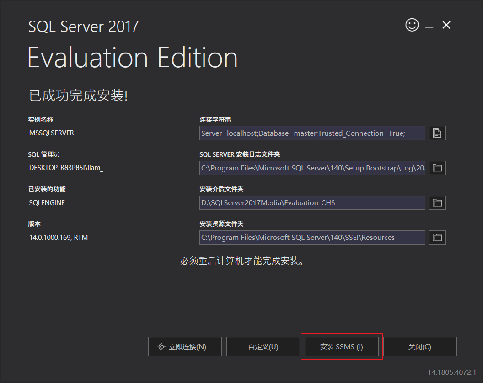Click the 实例名称 label

(41, 119)
